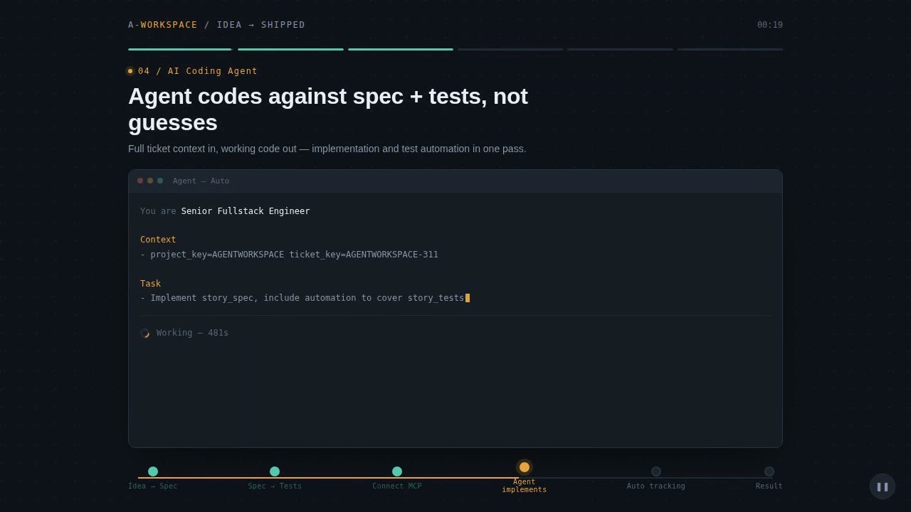Jump to the Spec → Tests step marker
911x512 pixels.
click(275, 471)
